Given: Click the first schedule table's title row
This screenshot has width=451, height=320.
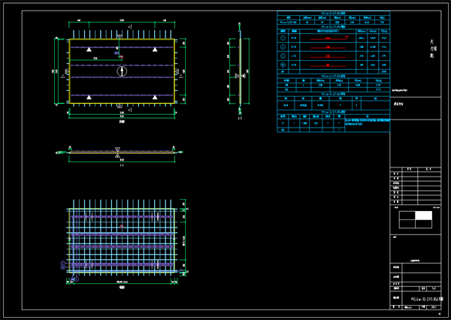Looking at the screenshot, I should pyautogui.click(x=333, y=13).
